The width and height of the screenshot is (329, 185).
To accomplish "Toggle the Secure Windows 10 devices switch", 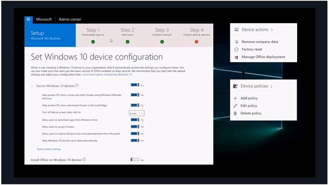I will [135, 85].
